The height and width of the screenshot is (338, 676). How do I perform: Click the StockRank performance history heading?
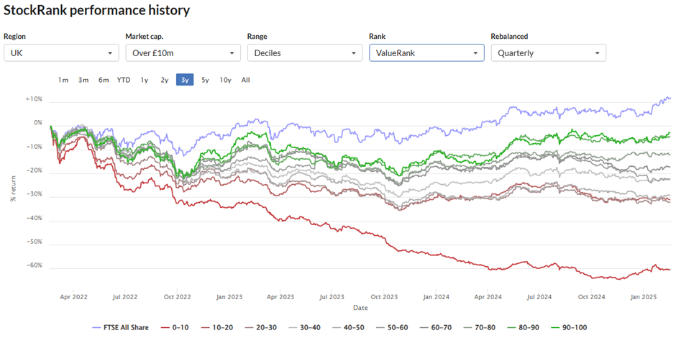tap(96, 10)
